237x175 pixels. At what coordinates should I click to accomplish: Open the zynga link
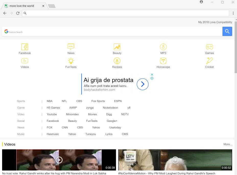pyautogui.click(x=90, y=107)
